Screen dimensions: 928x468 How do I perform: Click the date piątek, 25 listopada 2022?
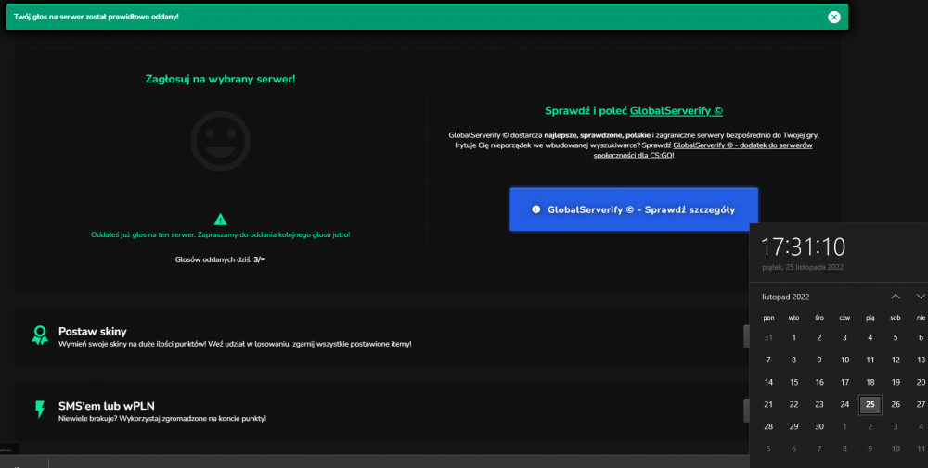(x=803, y=267)
